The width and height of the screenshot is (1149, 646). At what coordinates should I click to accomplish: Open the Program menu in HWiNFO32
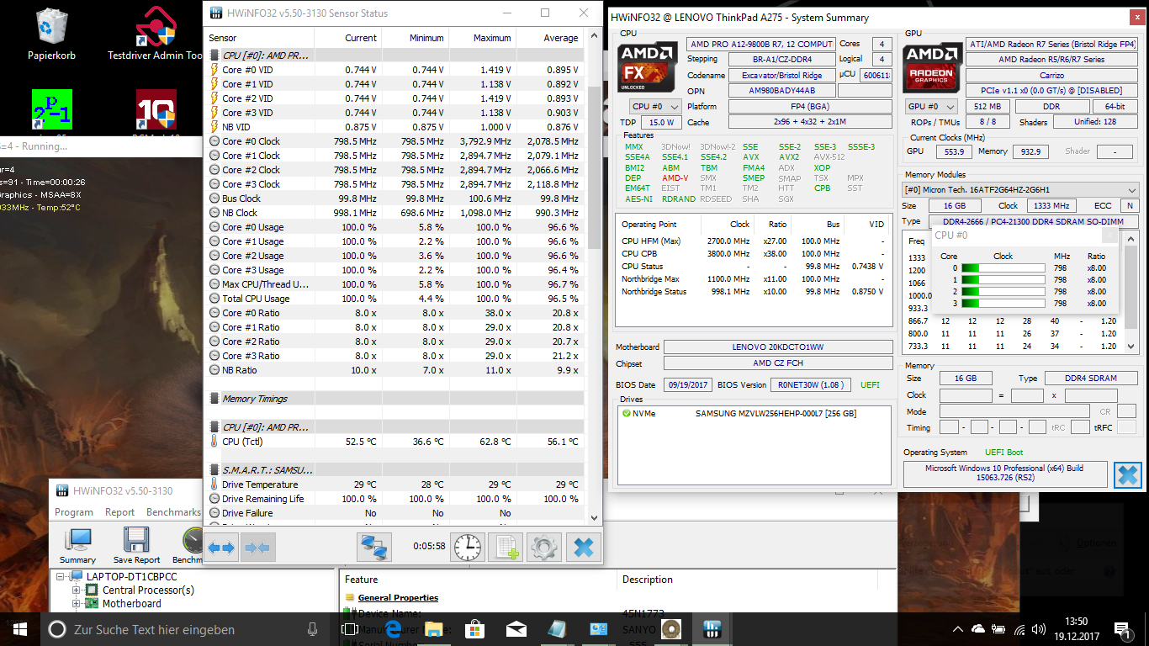point(74,512)
